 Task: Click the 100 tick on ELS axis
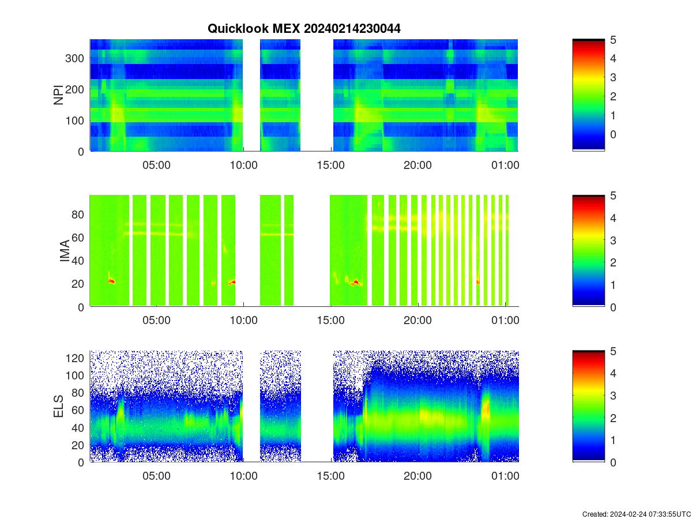coord(75,375)
